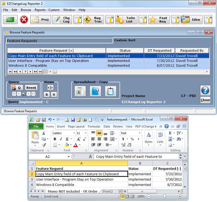Screen dimensions: 217x202
Task: Click the Feature Request [+] column header
Action: point(57,51)
